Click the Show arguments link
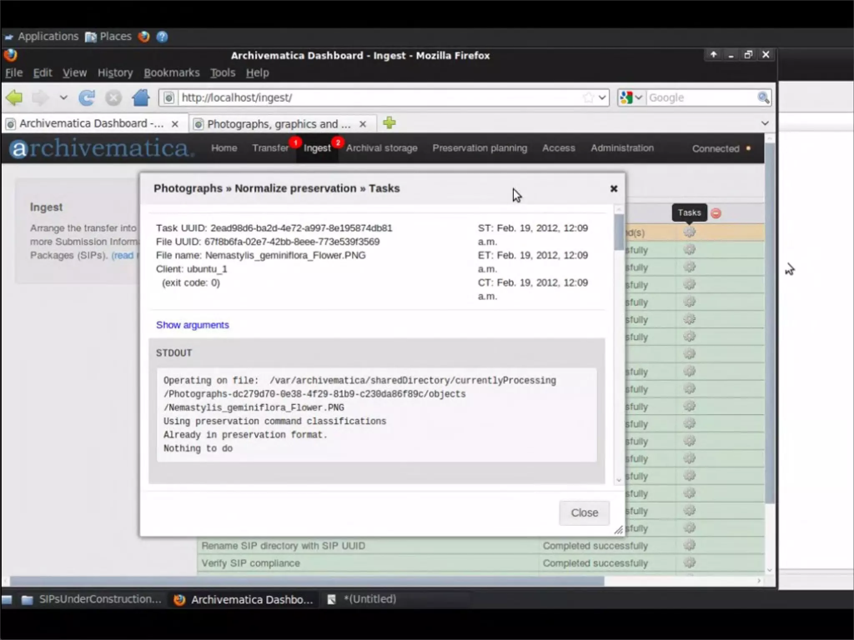The image size is (854, 640). click(x=192, y=325)
